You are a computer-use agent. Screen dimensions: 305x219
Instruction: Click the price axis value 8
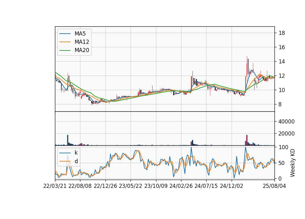[280, 104]
